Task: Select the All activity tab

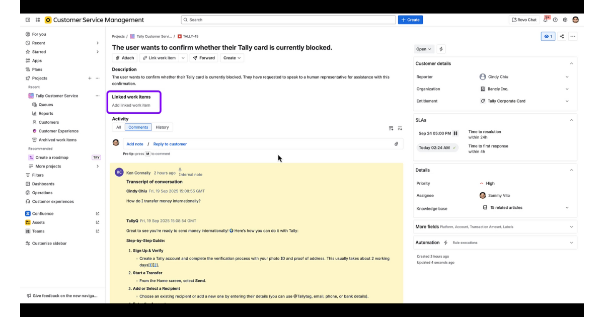Action: click(118, 127)
